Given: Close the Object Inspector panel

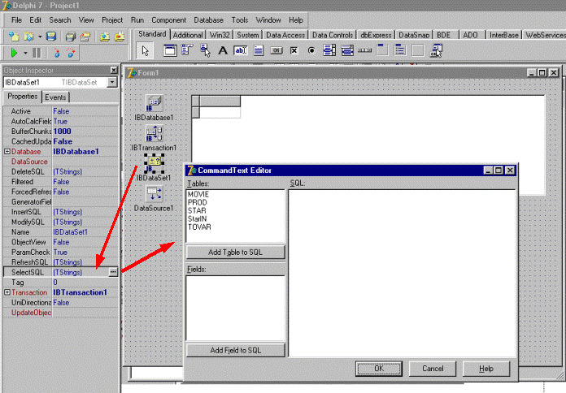Looking at the screenshot, I should coord(114,70).
